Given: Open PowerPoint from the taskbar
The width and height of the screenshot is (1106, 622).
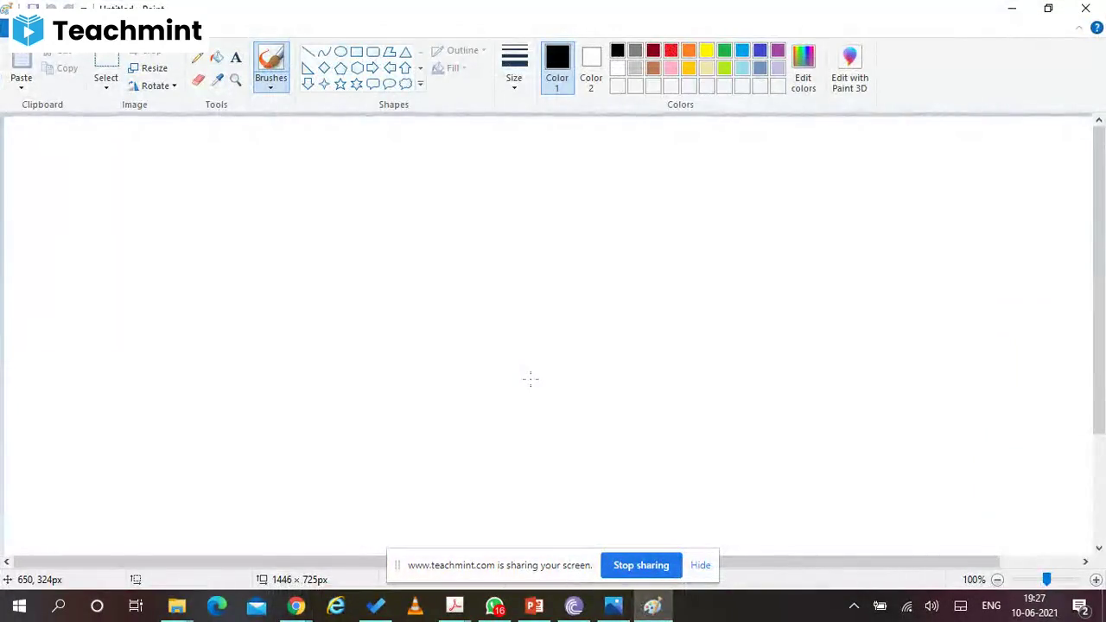Looking at the screenshot, I should click(x=534, y=606).
